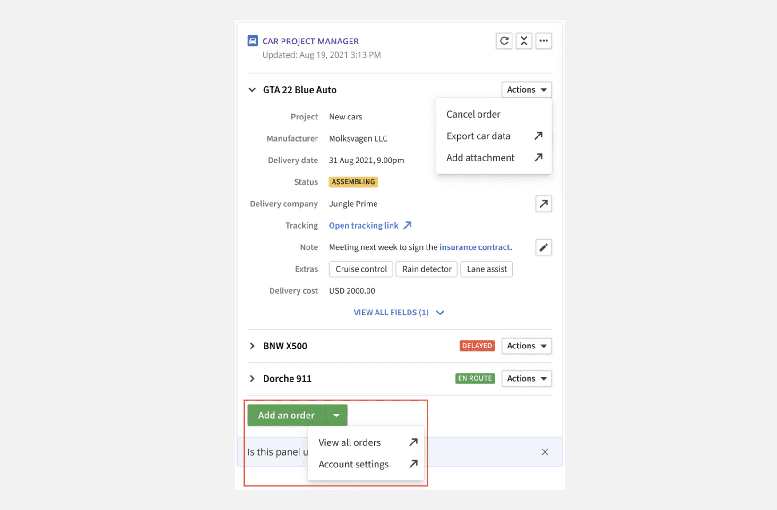Open the three-dots more options menu
Screen dimensions: 777x510
[544, 41]
